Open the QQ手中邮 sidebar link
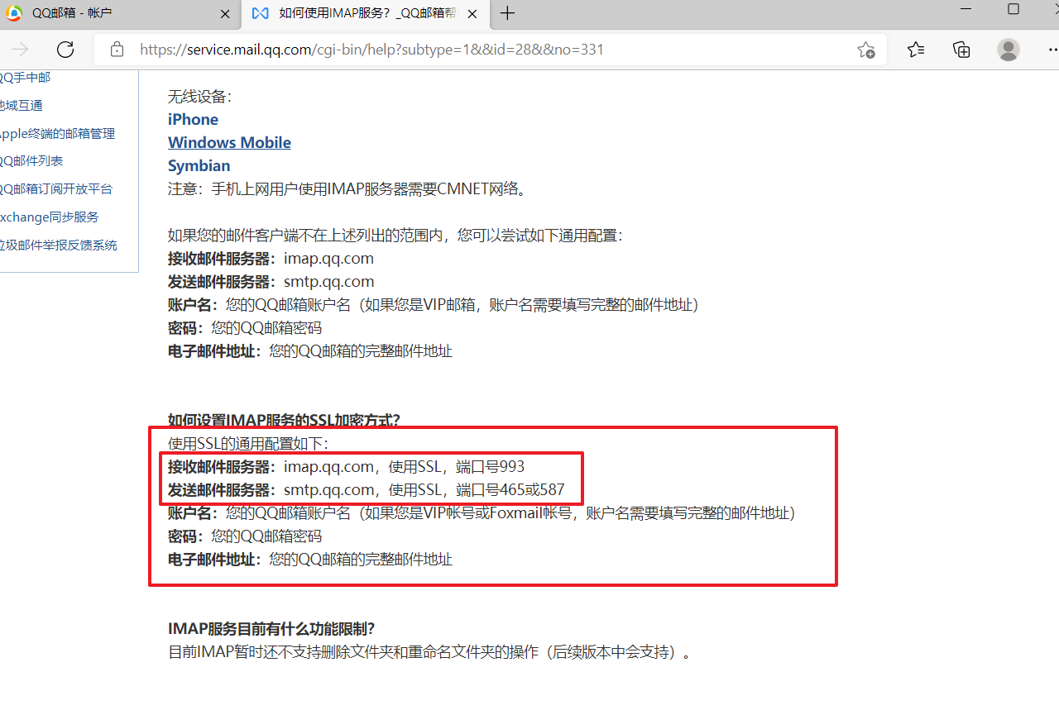 (25, 77)
